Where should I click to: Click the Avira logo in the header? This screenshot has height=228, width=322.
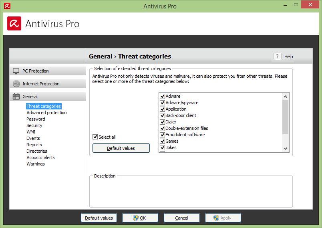[x=14, y=23]
